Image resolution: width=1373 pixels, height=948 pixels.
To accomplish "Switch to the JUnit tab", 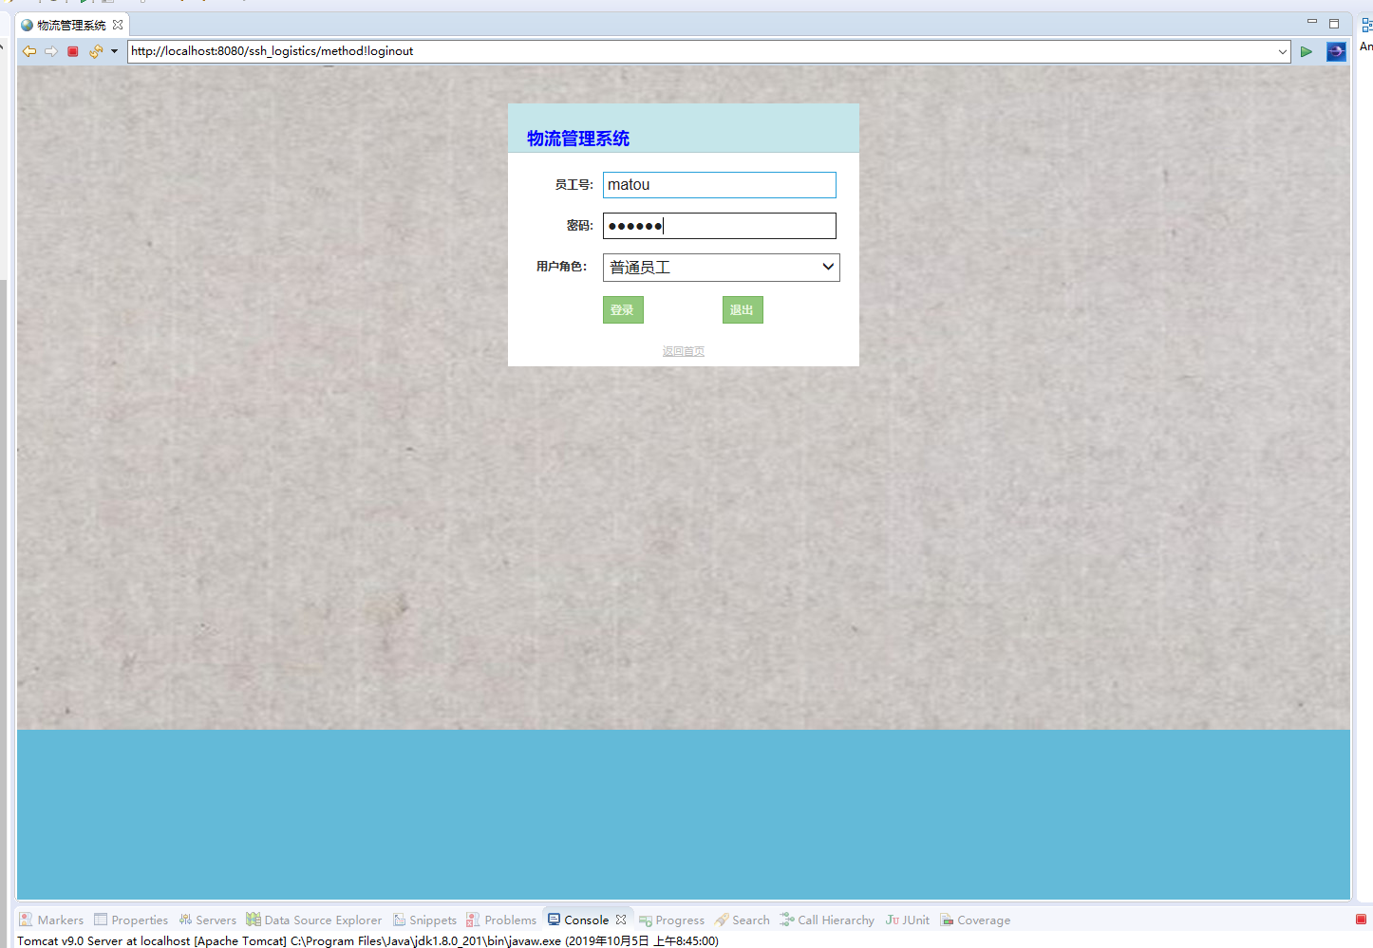I will [908, 920].
